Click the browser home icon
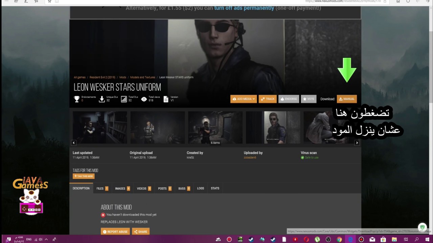This screenshot has width=433, height=243. 398,1
